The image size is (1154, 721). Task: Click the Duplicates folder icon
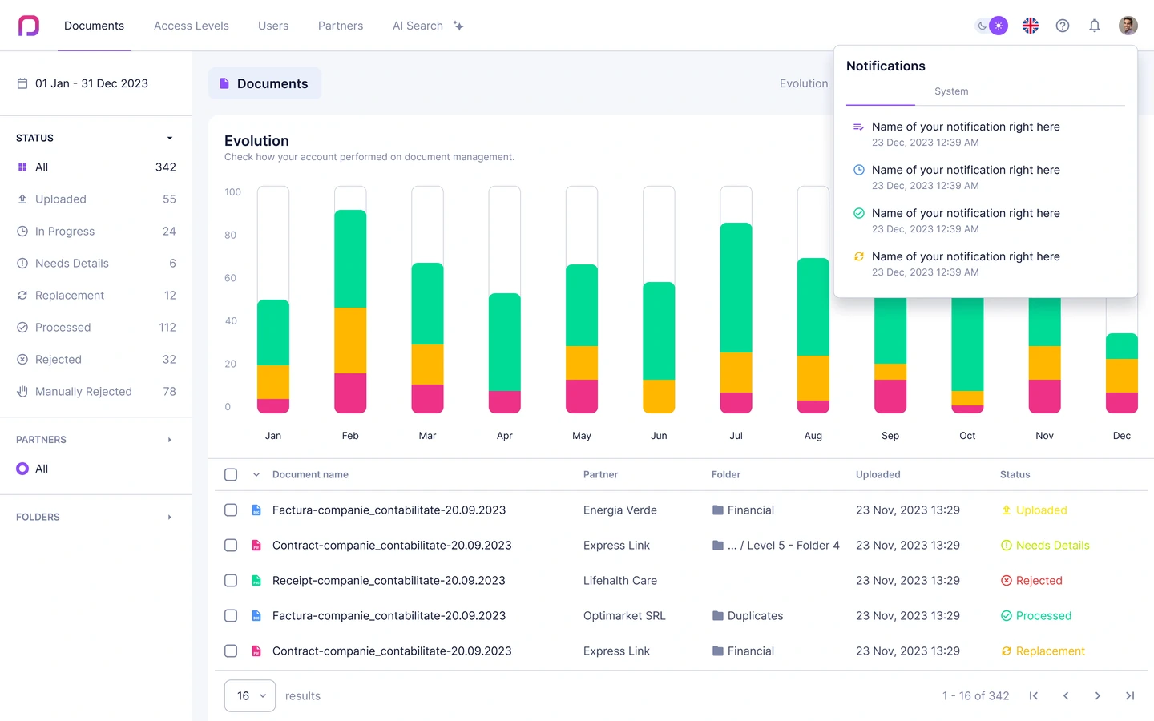[718, 616]
